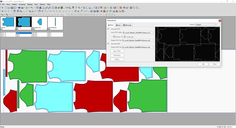This screenshot has width=236, height=128.
Task: Click the green Excel export icon
Action: tap(26, 8)
